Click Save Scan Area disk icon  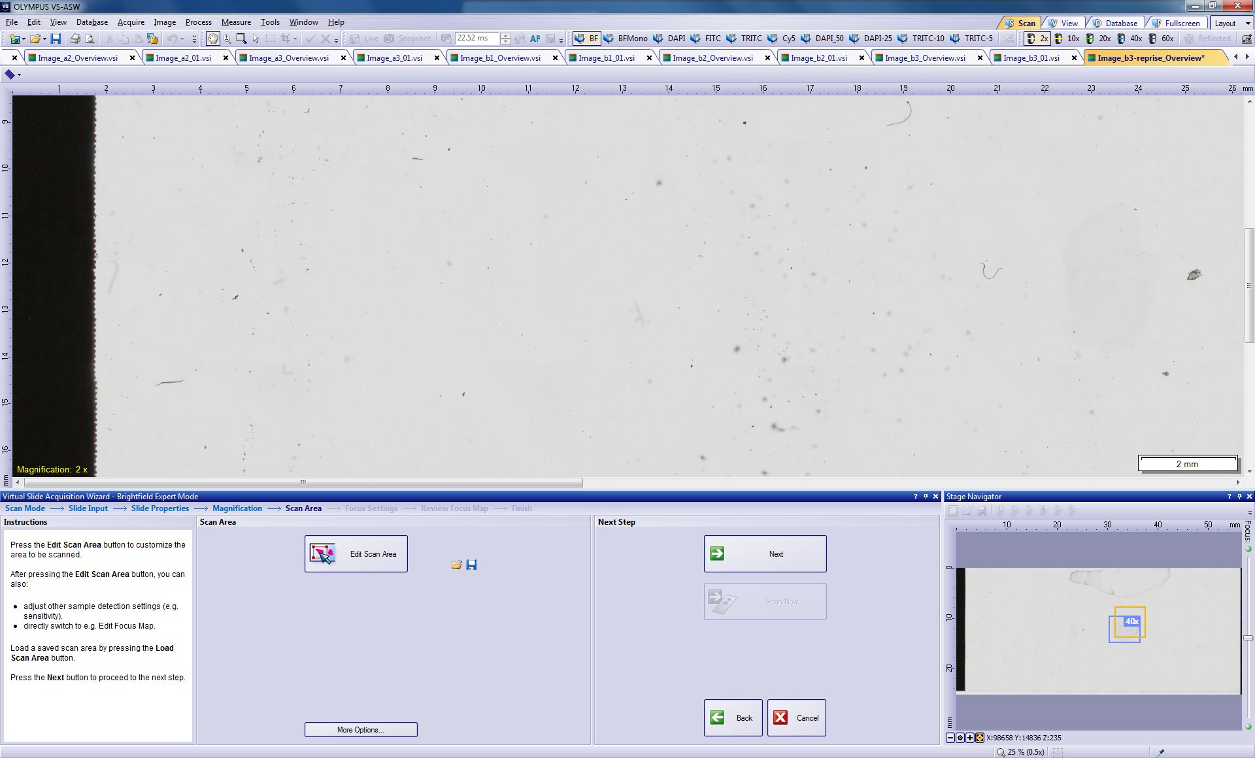(x=471, y=565)
